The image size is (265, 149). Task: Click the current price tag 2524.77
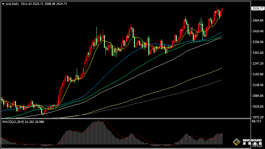pos(257,8)
